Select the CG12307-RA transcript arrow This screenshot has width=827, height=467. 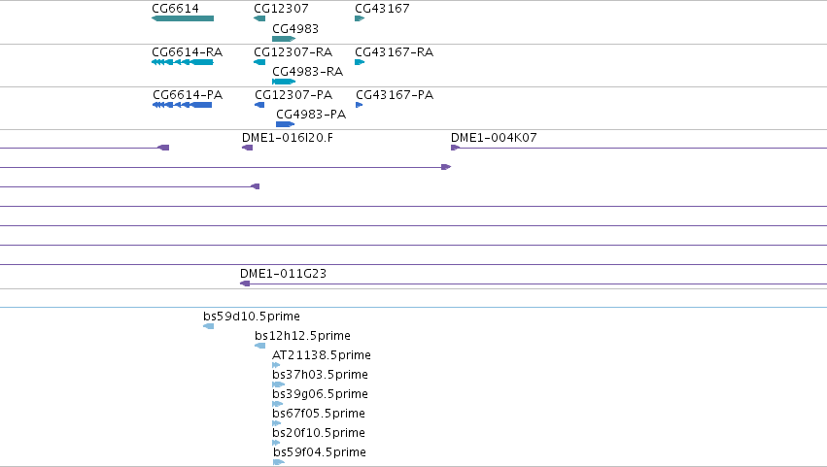click(x=259, y=62)
